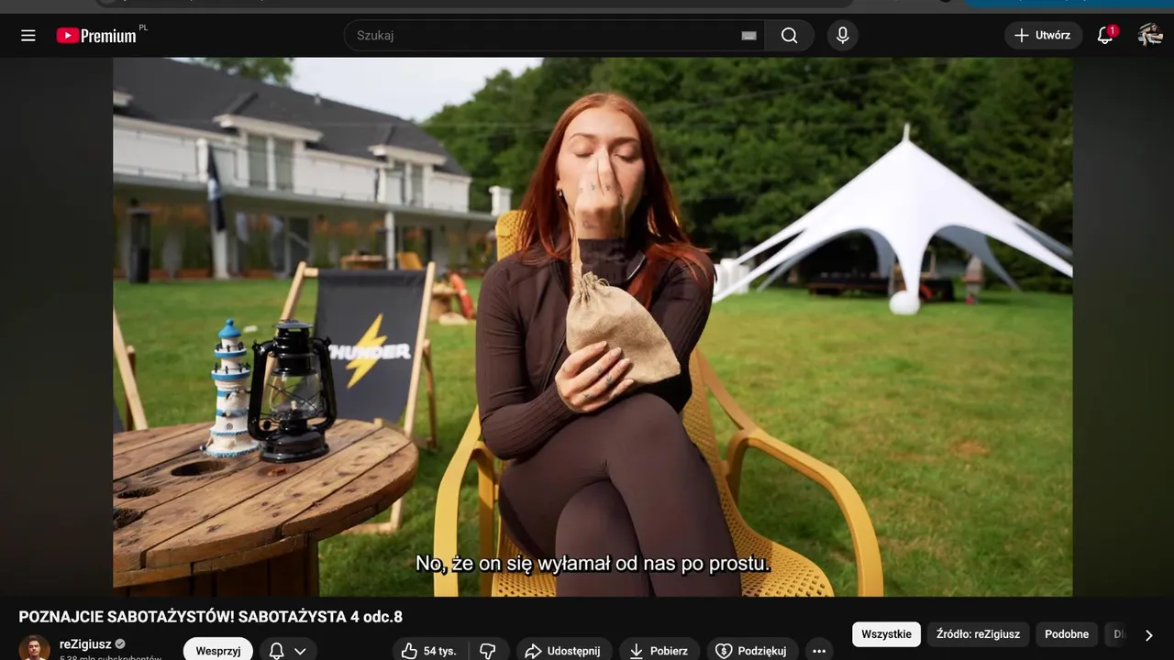Start voice search with microphone icon
Viewport: 1174px width, 660px height.
pyautogui.click(x=842, y=36)
